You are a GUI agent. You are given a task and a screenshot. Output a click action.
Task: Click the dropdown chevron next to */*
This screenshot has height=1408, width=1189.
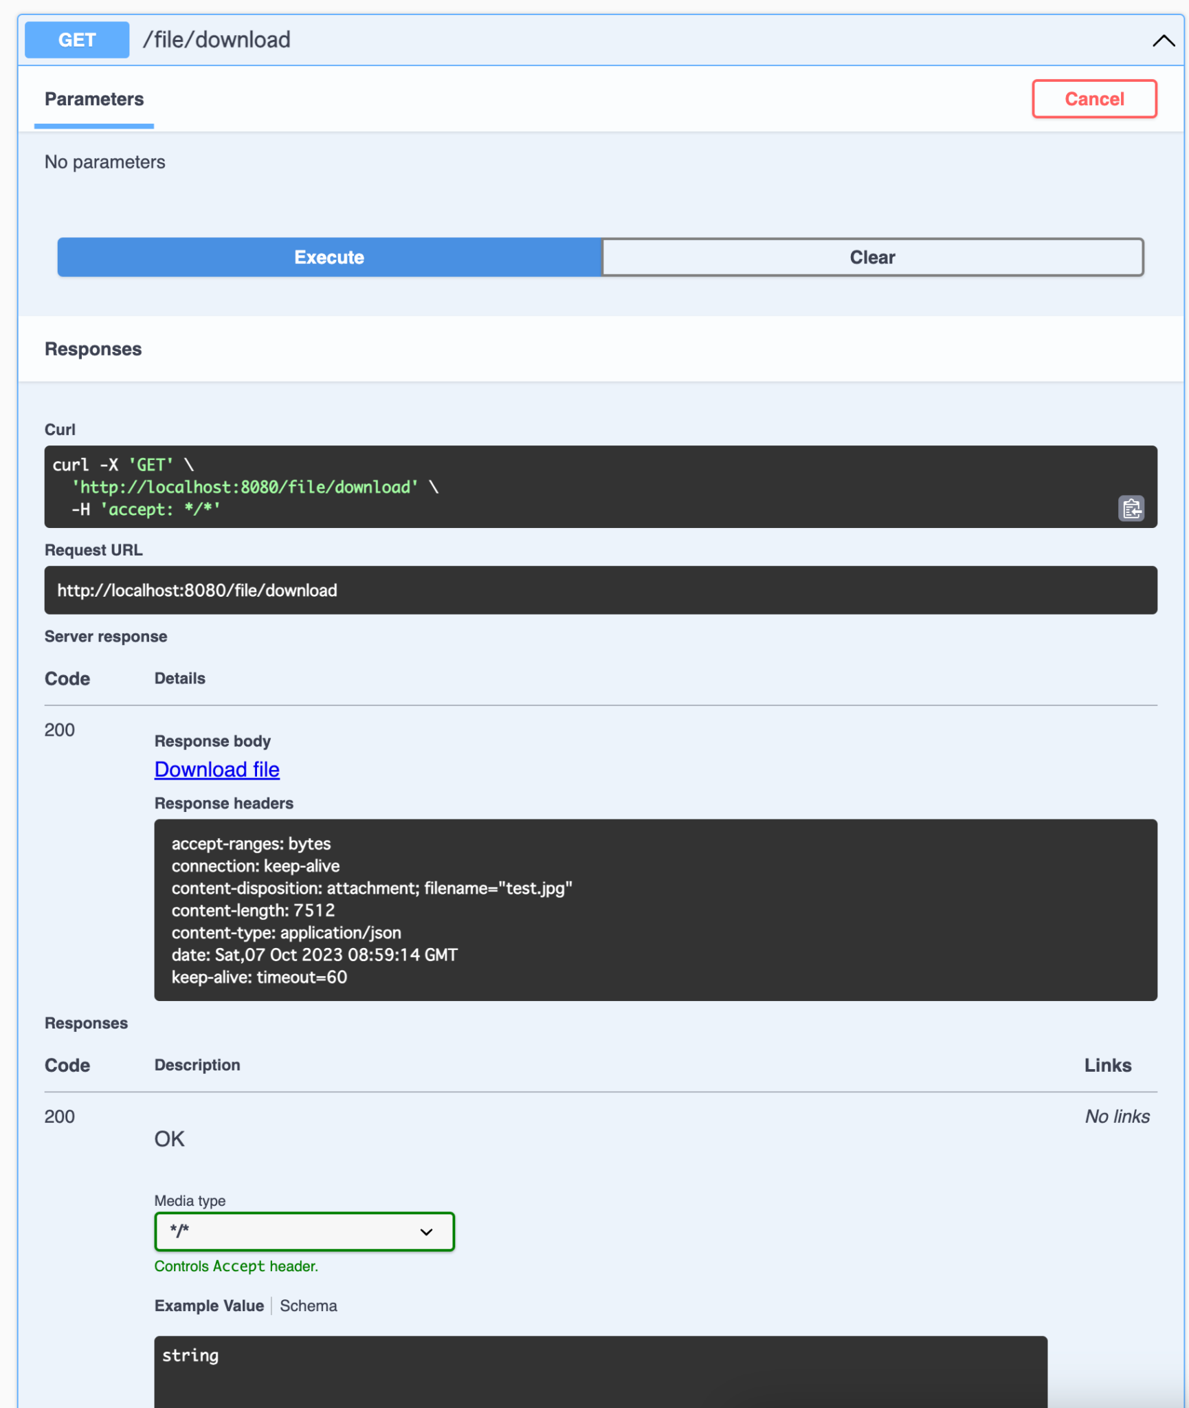pyautogui.click(x=426, y=1231)
